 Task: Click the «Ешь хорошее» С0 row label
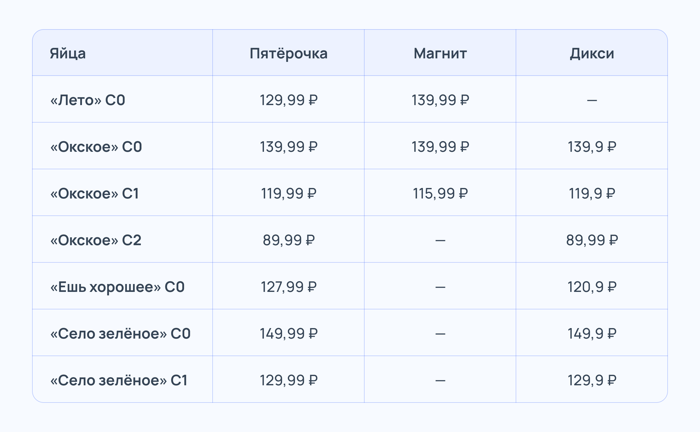point(117,287)
